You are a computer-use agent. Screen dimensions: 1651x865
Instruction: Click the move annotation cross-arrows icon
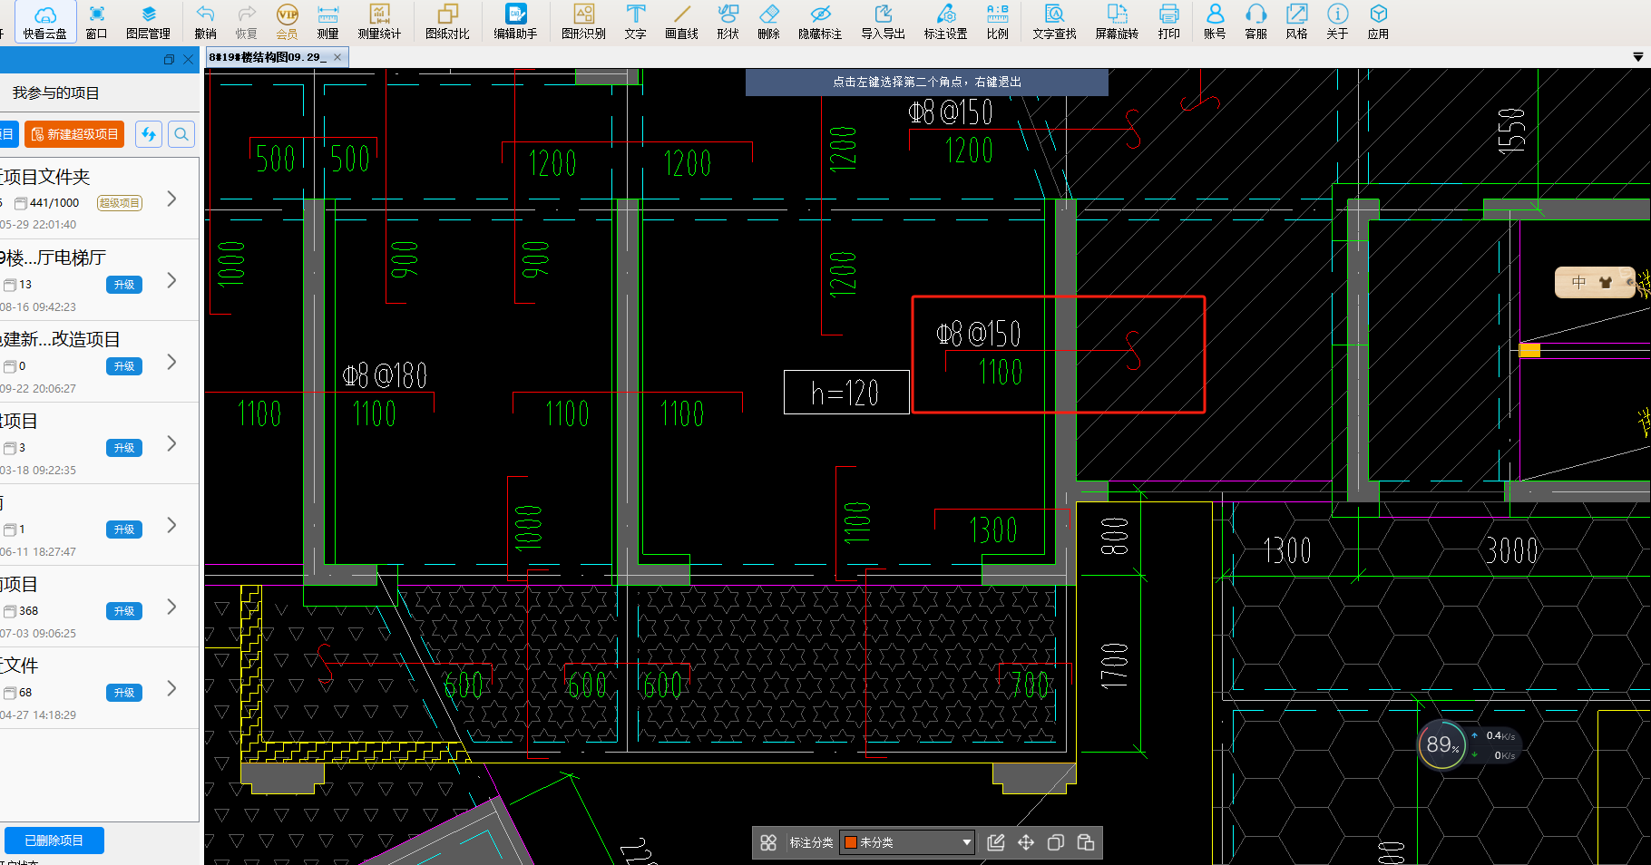click(1026, 842)
